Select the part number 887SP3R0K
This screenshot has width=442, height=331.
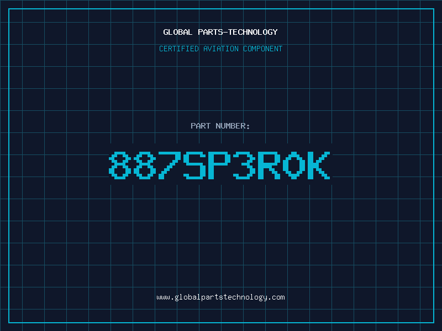[219, 165]
